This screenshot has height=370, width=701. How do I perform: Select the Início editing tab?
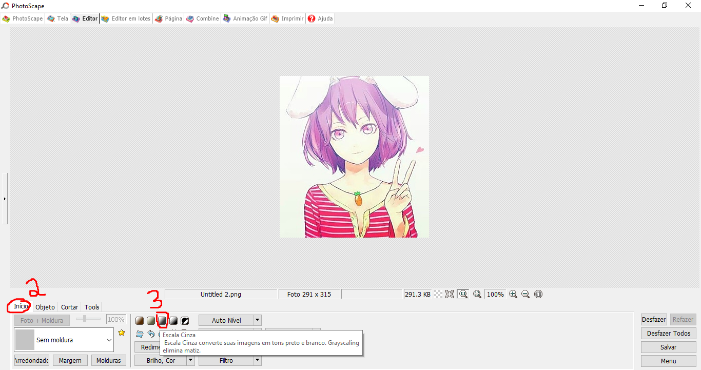pyautogui.click(x=21, y=306)
